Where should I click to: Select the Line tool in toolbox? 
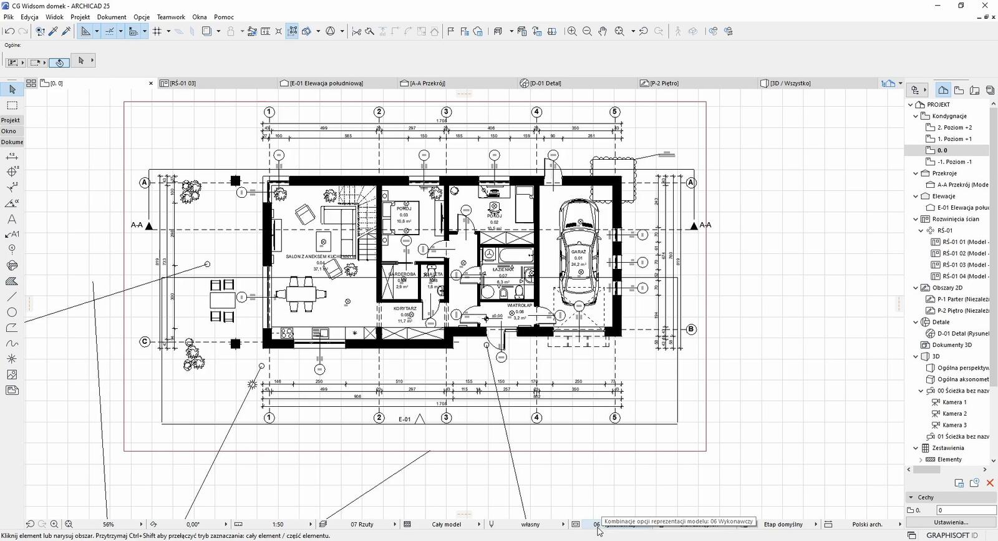12,297
